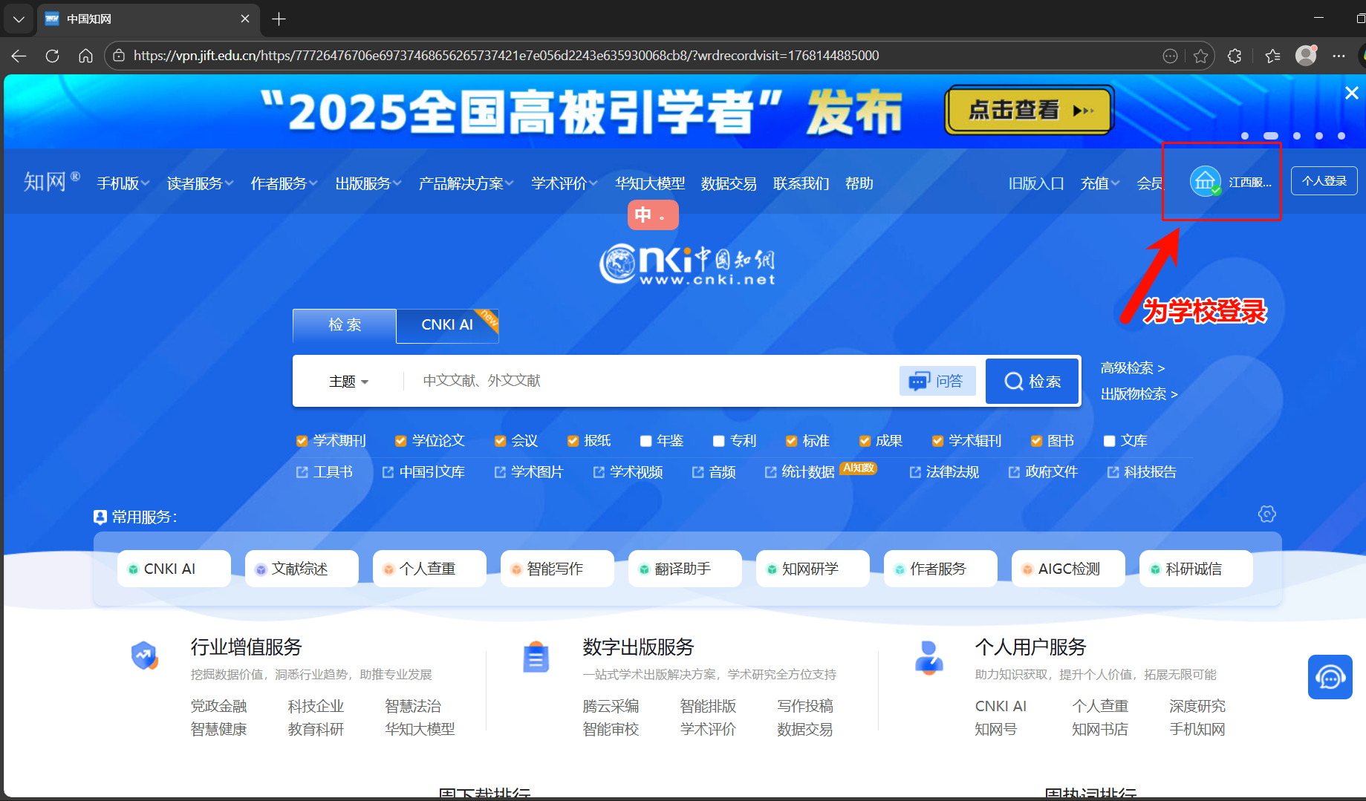Open the 文献综述 service shortcut
Viewport: 1366px width, 801px height.
pyautogui.click(x=302, y=569)
